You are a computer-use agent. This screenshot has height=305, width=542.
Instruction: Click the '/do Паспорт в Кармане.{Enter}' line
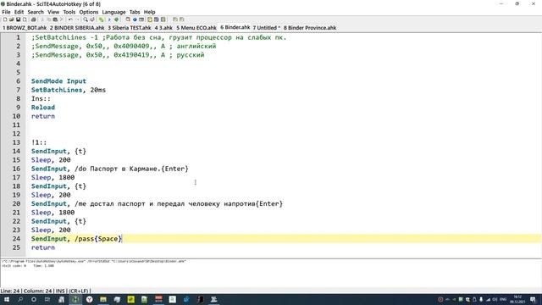(109, 169)
